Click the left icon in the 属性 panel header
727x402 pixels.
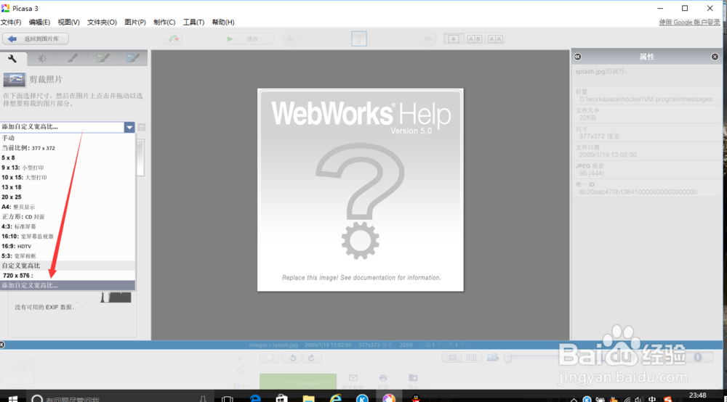tap(578, 57)
